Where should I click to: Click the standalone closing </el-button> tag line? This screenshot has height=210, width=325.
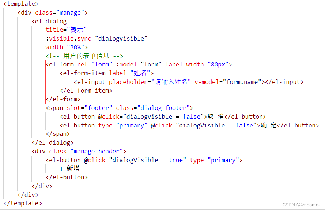click(x=67, y=177)
